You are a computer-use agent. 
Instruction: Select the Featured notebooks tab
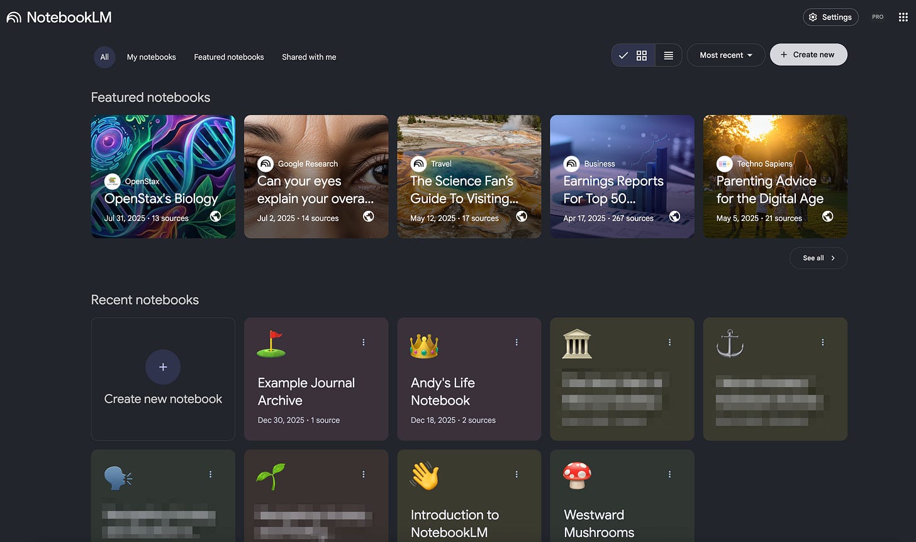click(x=229, y=57)
